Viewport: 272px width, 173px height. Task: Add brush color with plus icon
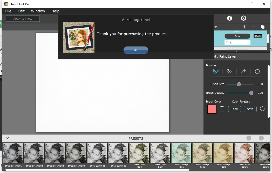(222, 107)
